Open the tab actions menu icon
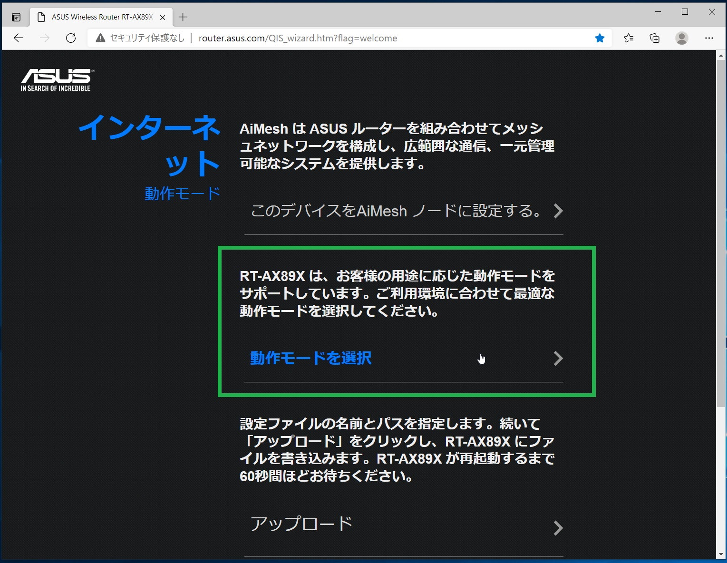 (x=16, y=17)
